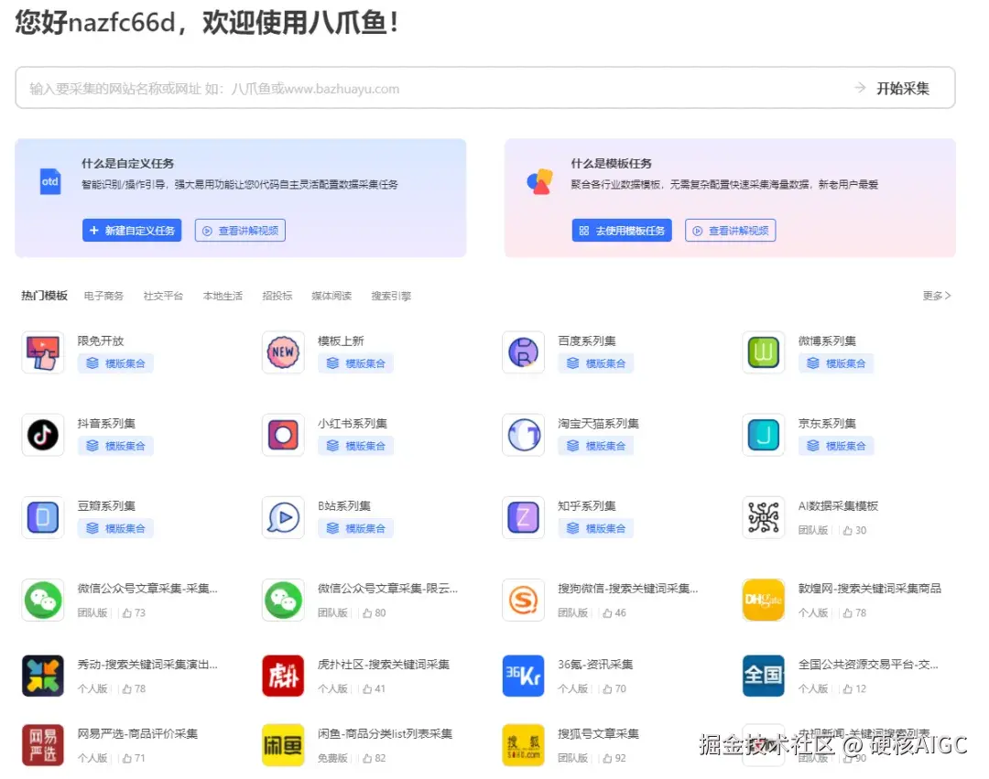
Task: Open the 小红书系列集 template icon
Action: tap(282, 435)
